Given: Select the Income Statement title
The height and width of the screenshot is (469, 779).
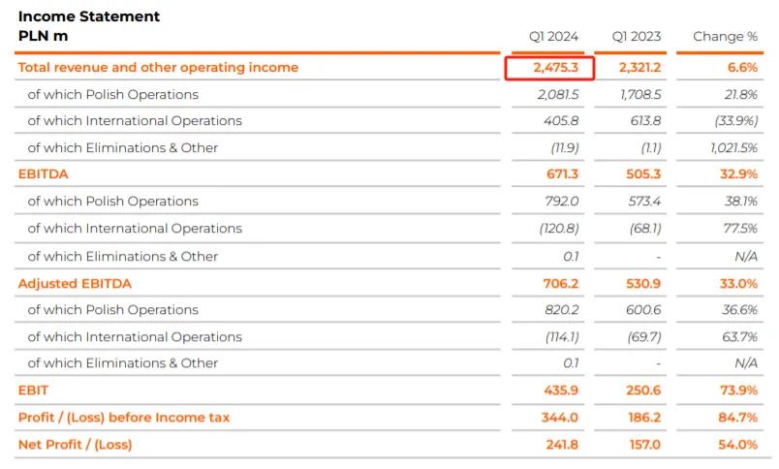Looking at the screenshot, I should tap(89, 16).
